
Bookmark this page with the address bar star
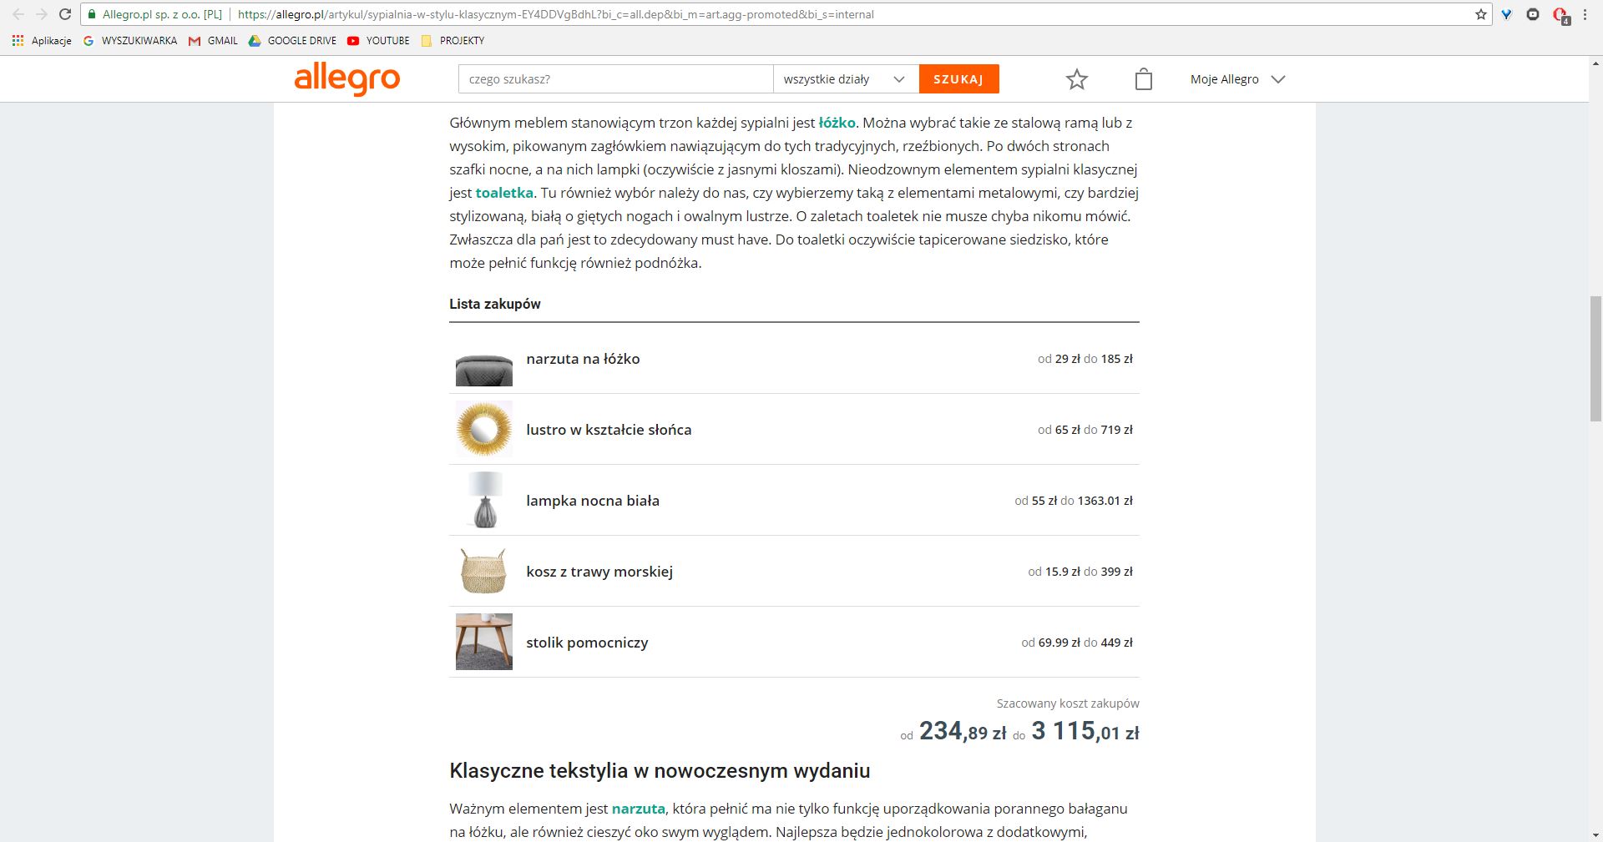1480,14
